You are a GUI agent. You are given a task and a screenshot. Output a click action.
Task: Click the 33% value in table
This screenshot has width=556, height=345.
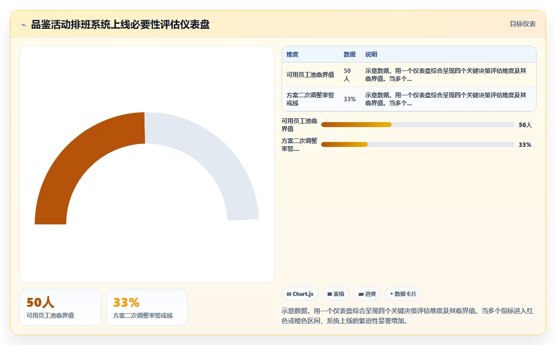349,99
